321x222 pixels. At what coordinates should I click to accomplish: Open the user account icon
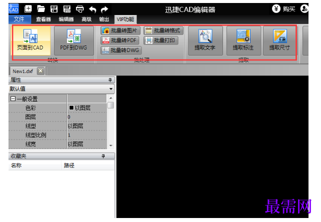click(304, 9)
